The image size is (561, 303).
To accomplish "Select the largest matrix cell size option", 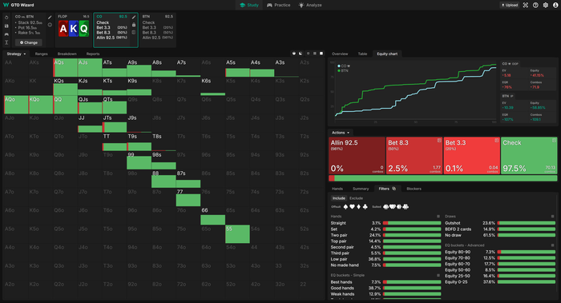I will pos(321,54).
